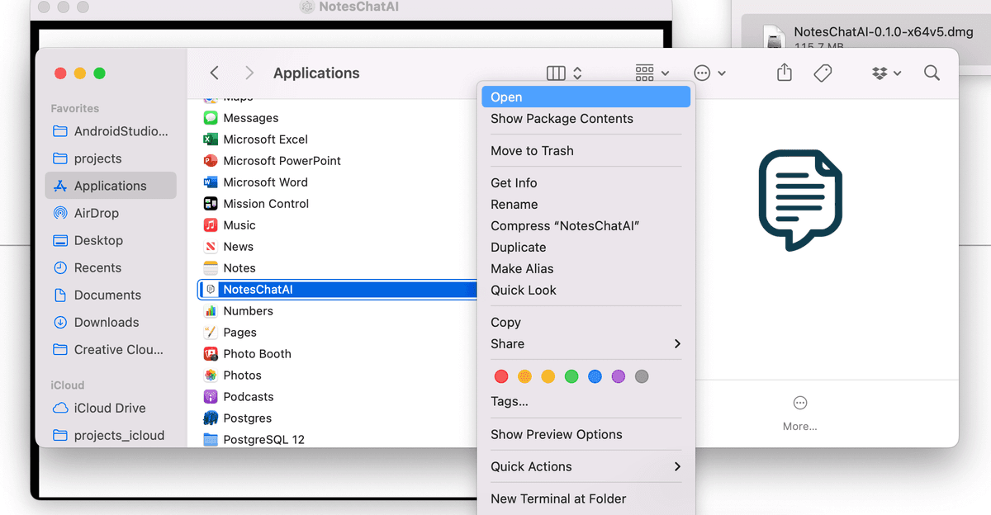Open Desktop from the sidebar
Viewport: 991px width, 515px height.
point(111,240)
